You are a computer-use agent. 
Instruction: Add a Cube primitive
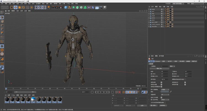click(x=66, y=7)
